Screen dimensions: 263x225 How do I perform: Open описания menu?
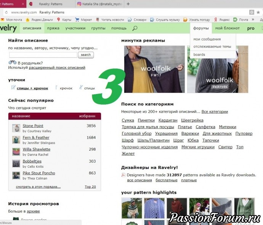coord(32,28)
